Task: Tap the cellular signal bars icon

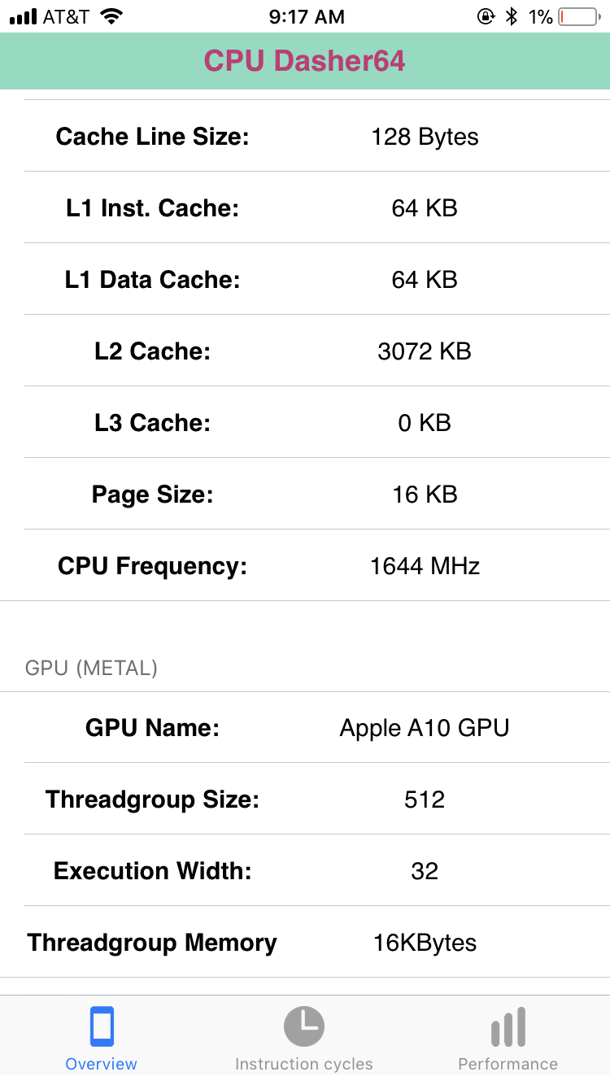Action: [22, 16]
